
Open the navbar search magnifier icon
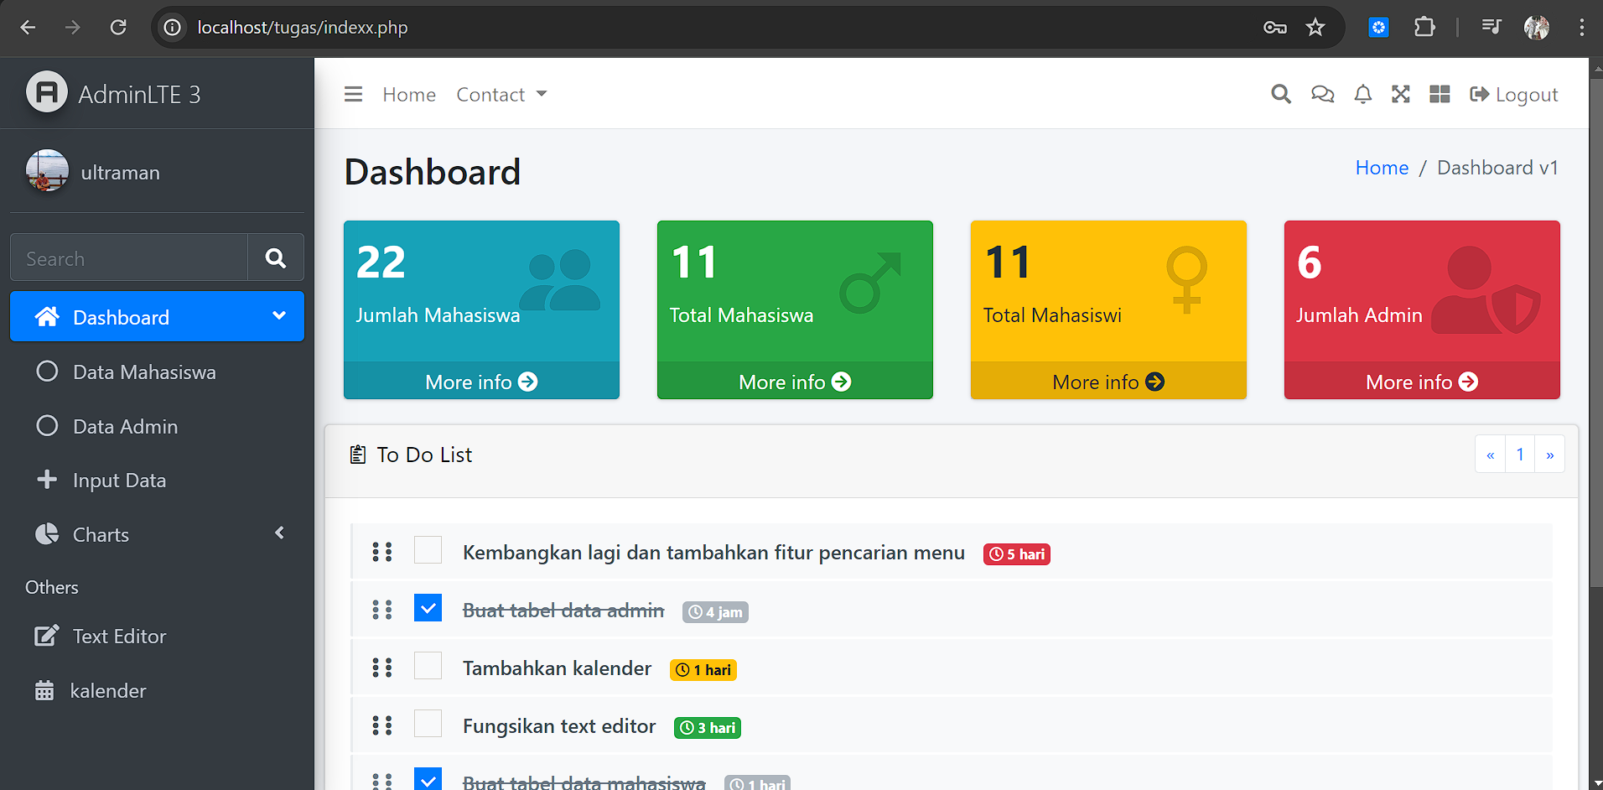(x=1280, y=95)
